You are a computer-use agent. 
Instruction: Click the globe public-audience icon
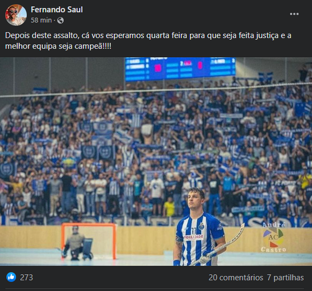pyautogui.click(x=60, y=20)
